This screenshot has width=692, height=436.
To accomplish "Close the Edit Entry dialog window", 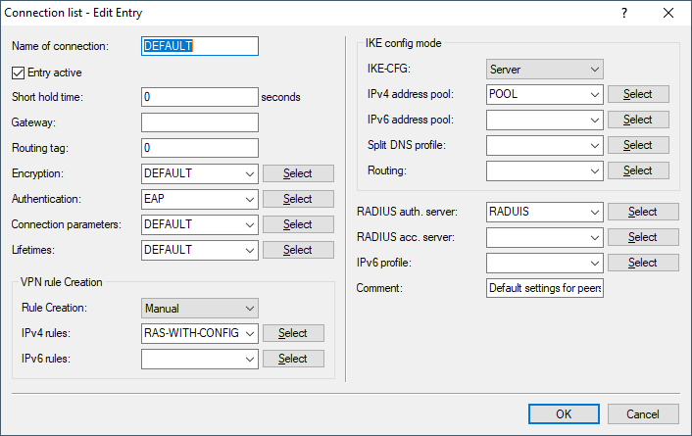I will coord(668,13).
